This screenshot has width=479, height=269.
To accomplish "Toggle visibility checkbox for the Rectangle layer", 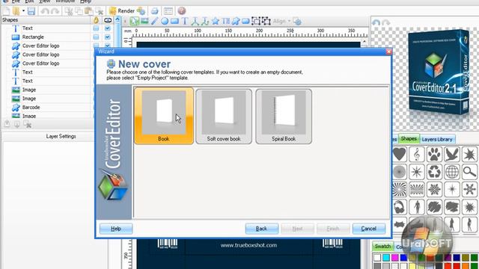I will pos(108,37).
